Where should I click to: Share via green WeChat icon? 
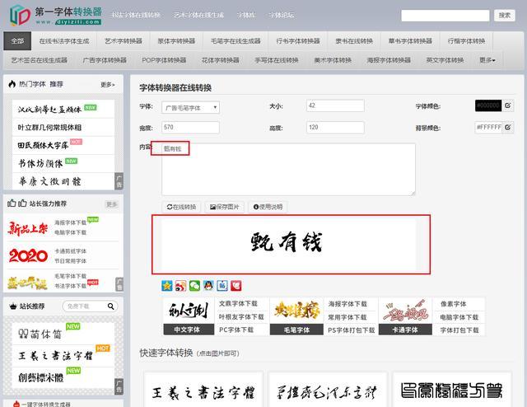pos(194,286)
